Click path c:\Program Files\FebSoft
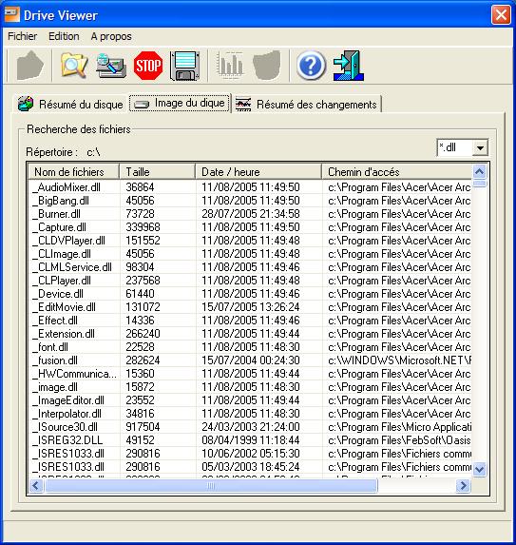 (399, 440)
